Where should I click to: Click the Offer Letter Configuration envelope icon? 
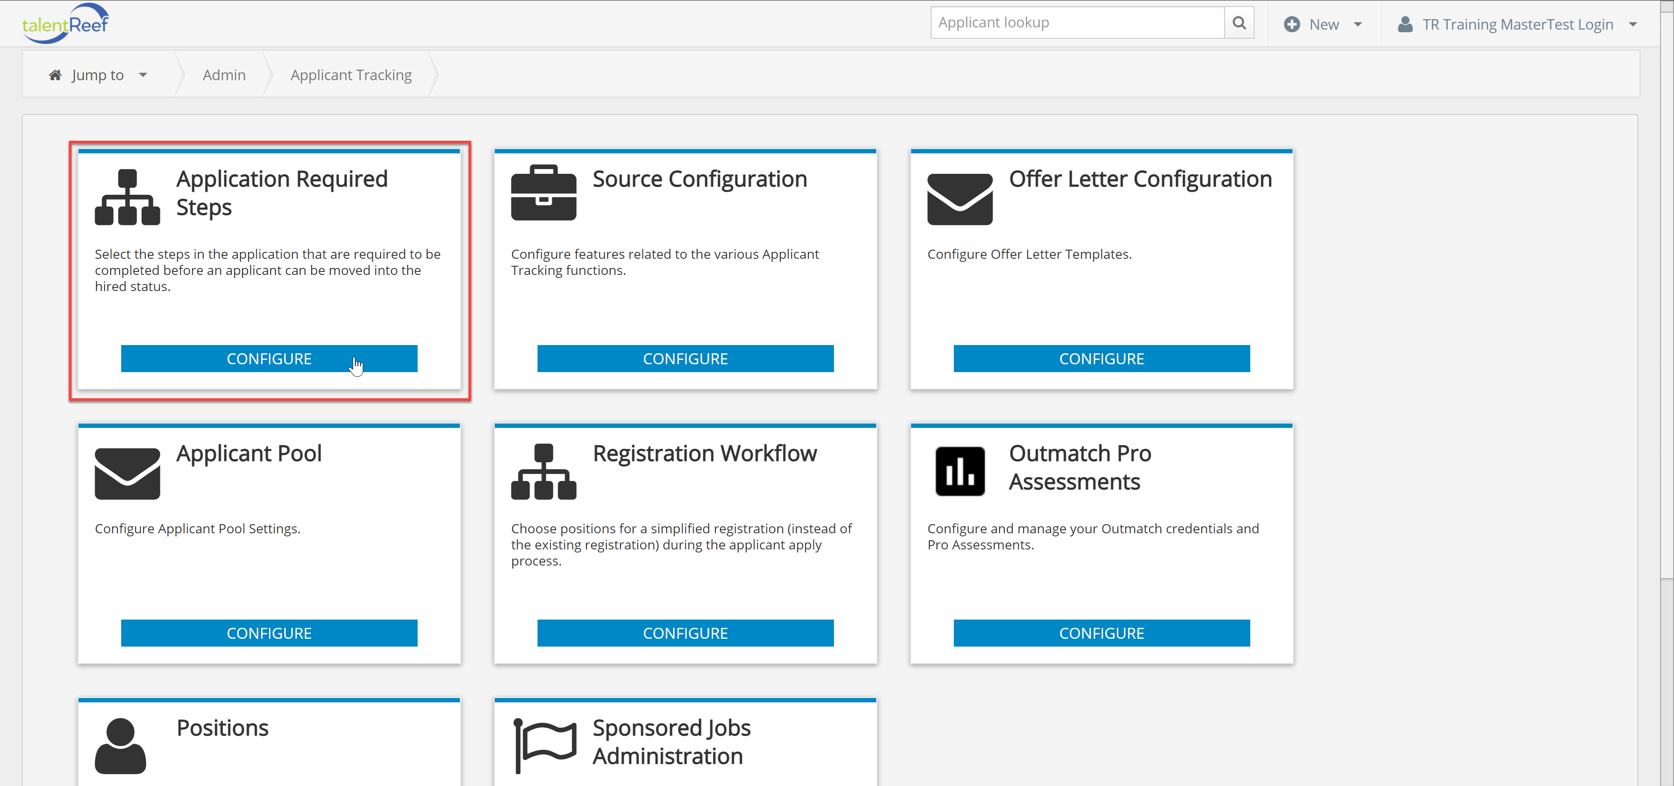click(x=960, y=200)
